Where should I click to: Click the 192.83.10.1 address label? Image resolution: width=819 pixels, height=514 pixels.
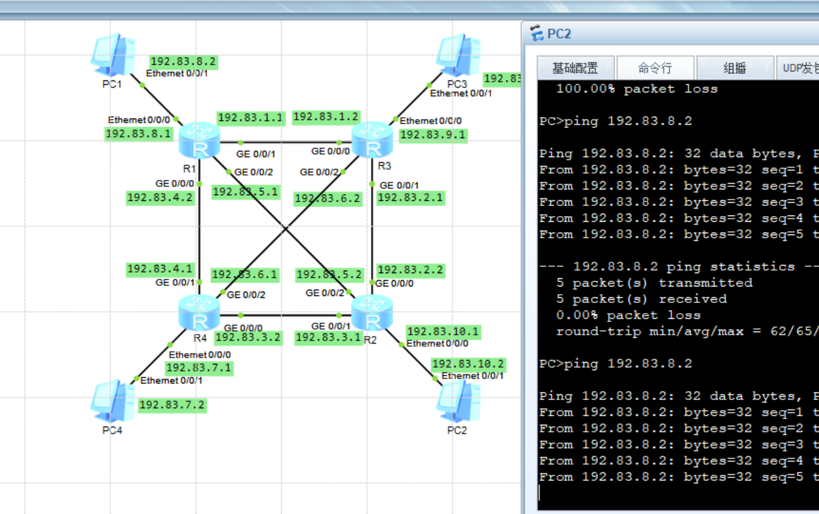point(443,332)
